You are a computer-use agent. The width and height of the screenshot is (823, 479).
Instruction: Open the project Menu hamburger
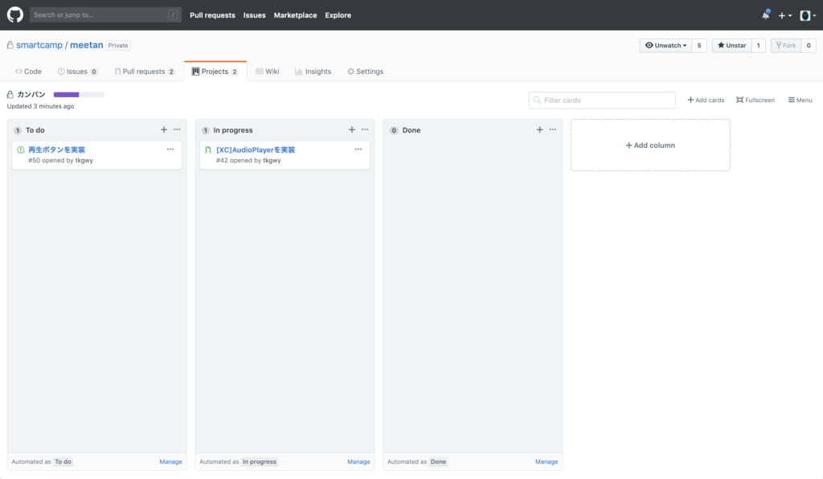point(800,100)
